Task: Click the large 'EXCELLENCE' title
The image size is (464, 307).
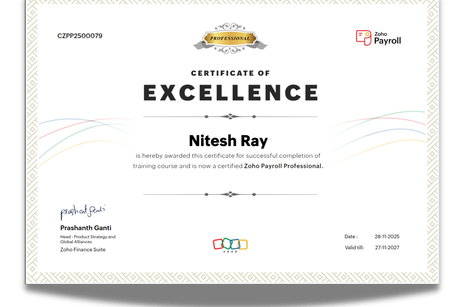Action: (231, 93)
